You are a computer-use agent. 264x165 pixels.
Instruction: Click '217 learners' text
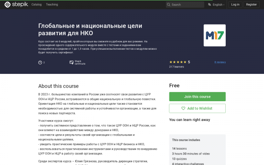click(x=176, y=67)
